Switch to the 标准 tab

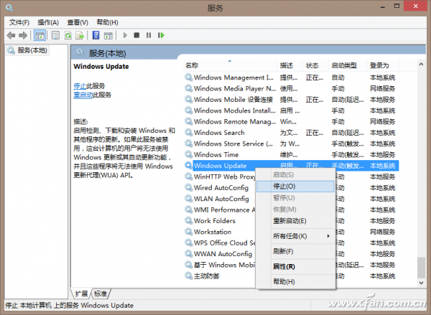coord(101,294)
